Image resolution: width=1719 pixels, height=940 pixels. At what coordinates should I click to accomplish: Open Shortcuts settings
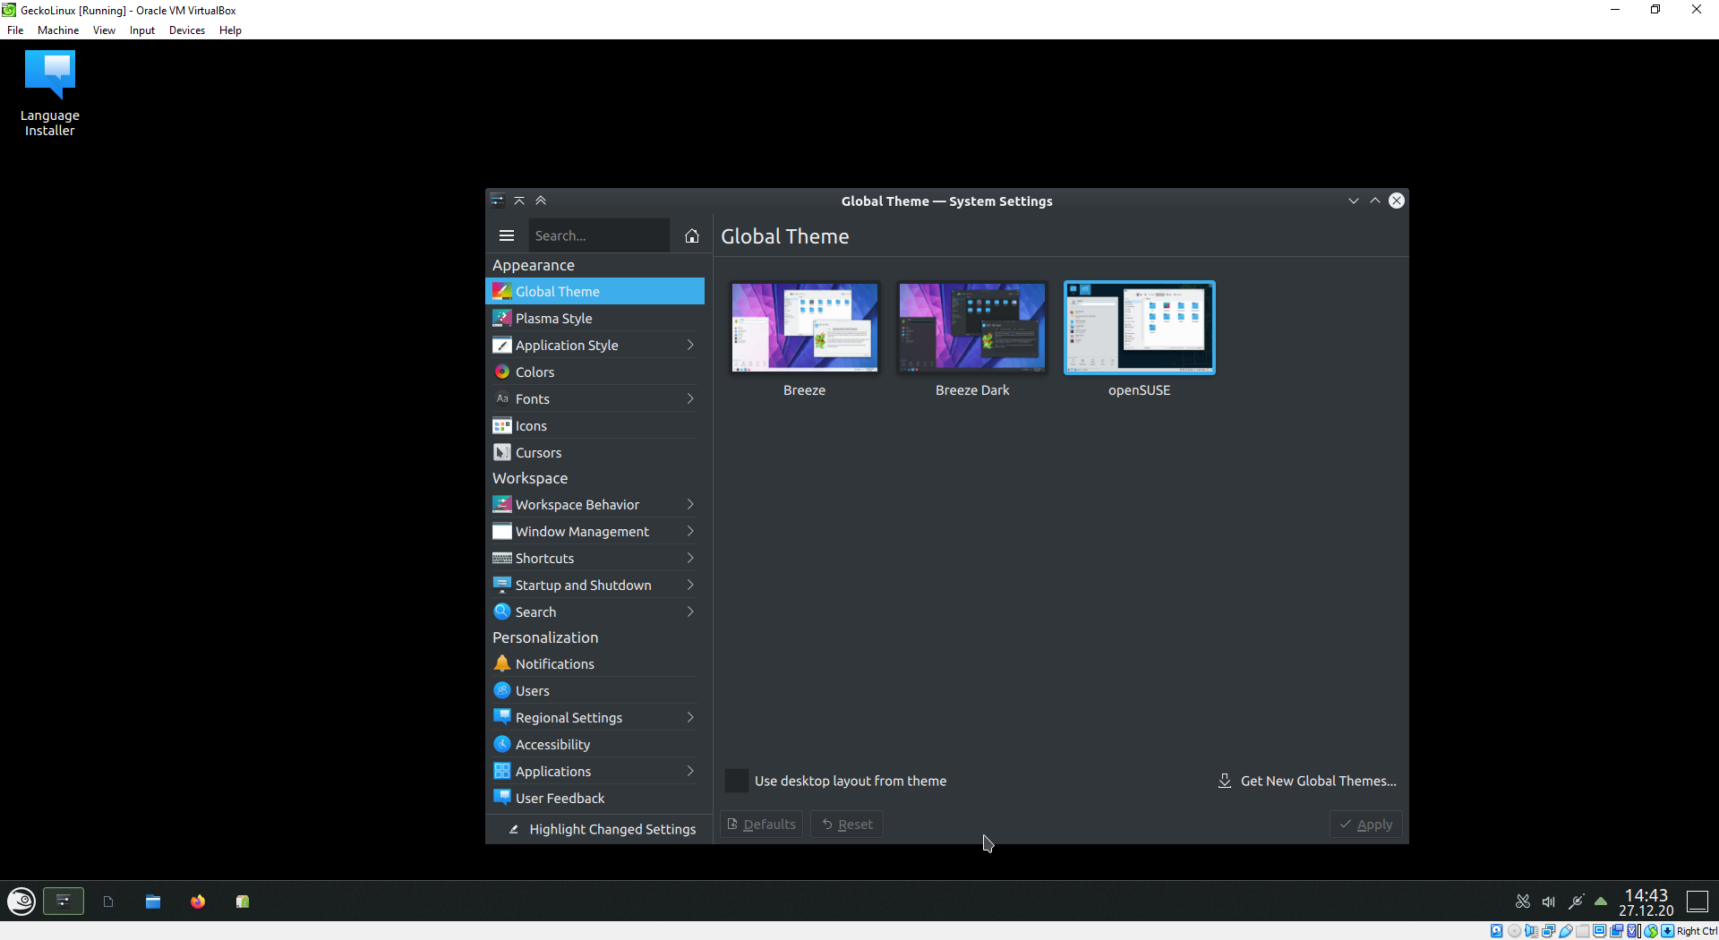594,558
